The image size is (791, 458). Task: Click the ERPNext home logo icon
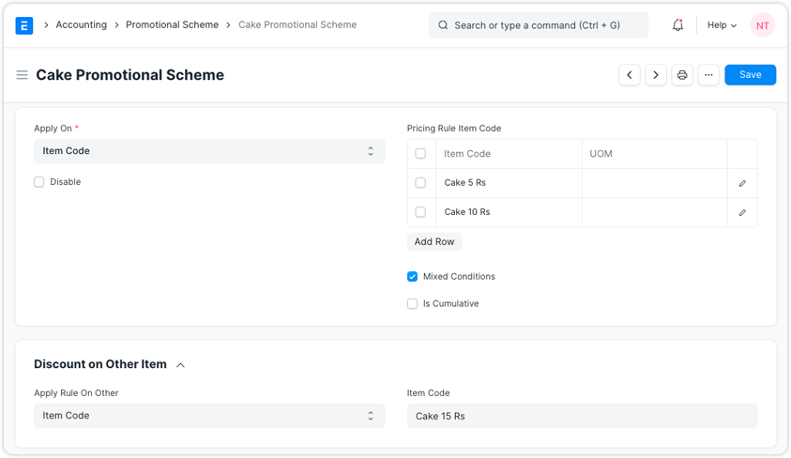(24, 25)
